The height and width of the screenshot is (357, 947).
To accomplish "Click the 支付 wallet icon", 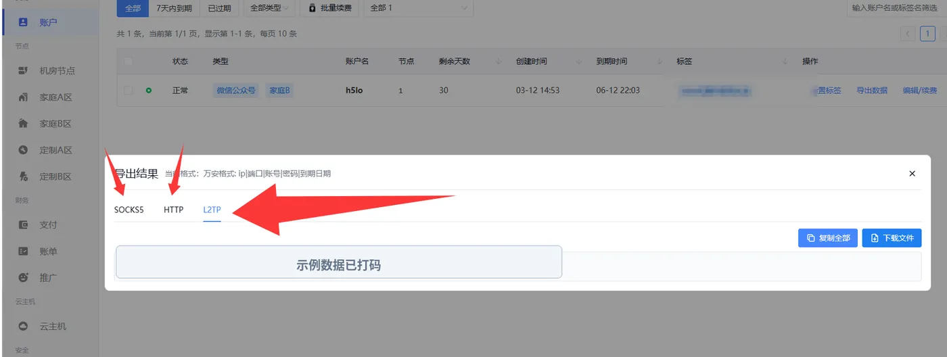I will (23, 224).
